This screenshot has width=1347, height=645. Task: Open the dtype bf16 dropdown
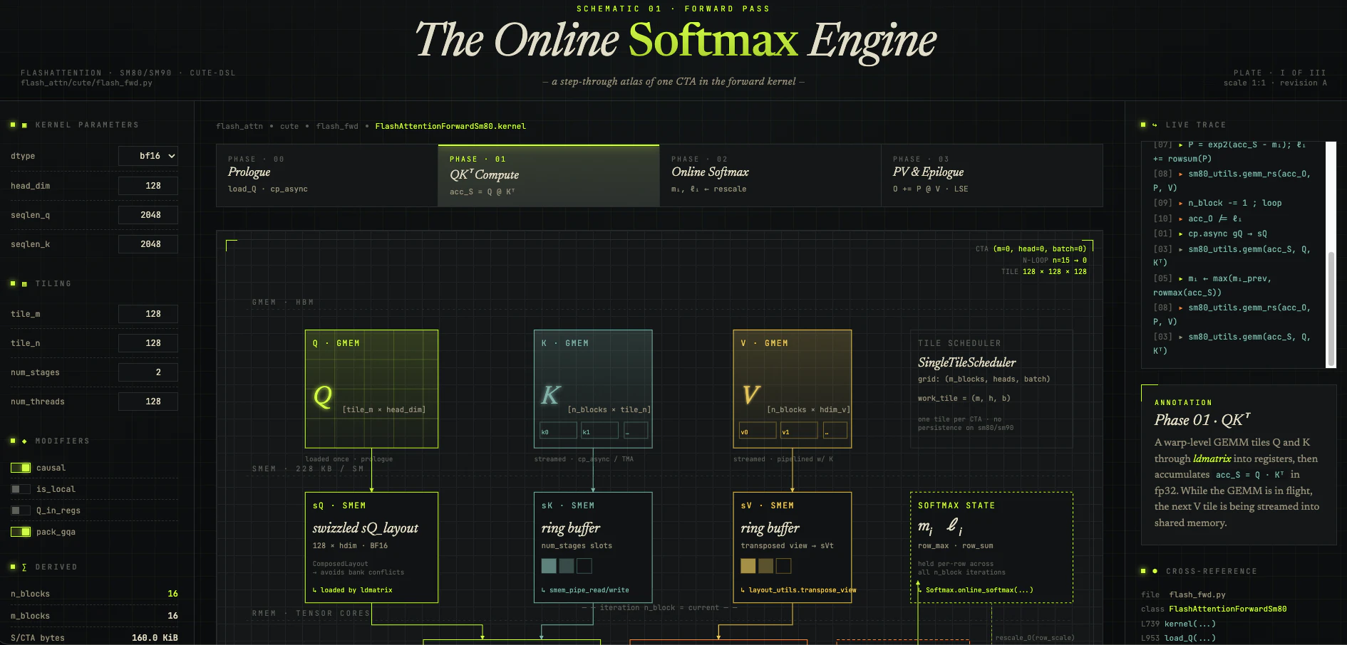tap(148, 156)
